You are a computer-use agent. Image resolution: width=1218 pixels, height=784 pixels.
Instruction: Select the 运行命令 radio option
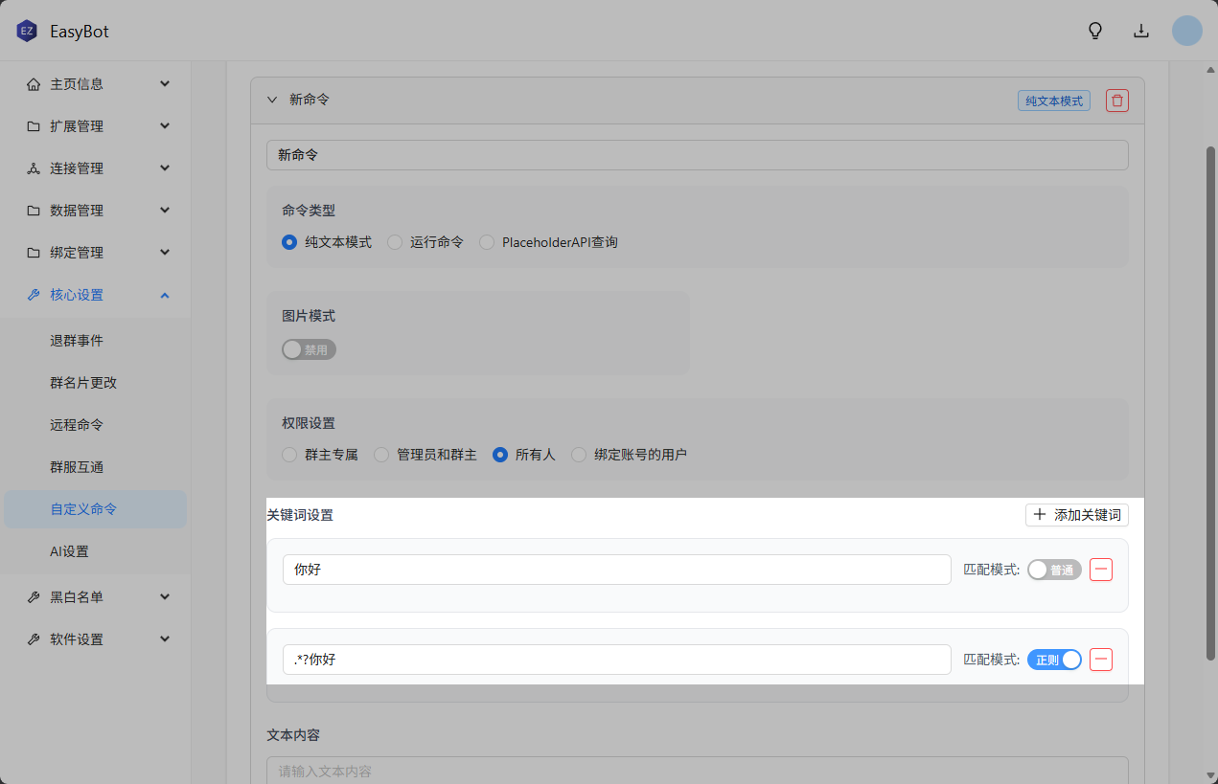[395, 242]
